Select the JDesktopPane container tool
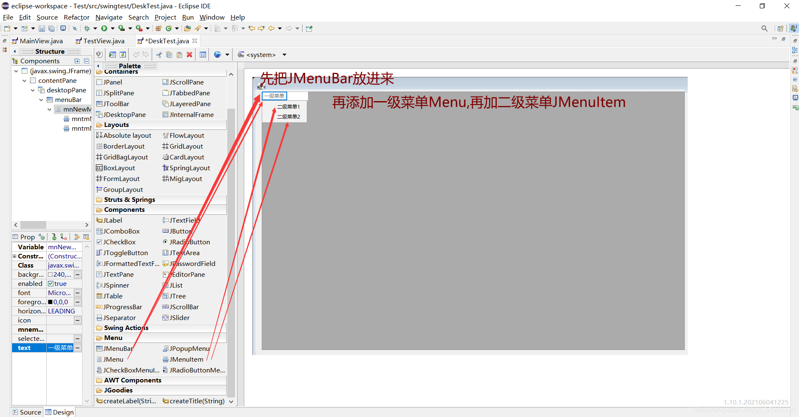The height and width of the screenshot is (417, 799). tap(124, 114)
